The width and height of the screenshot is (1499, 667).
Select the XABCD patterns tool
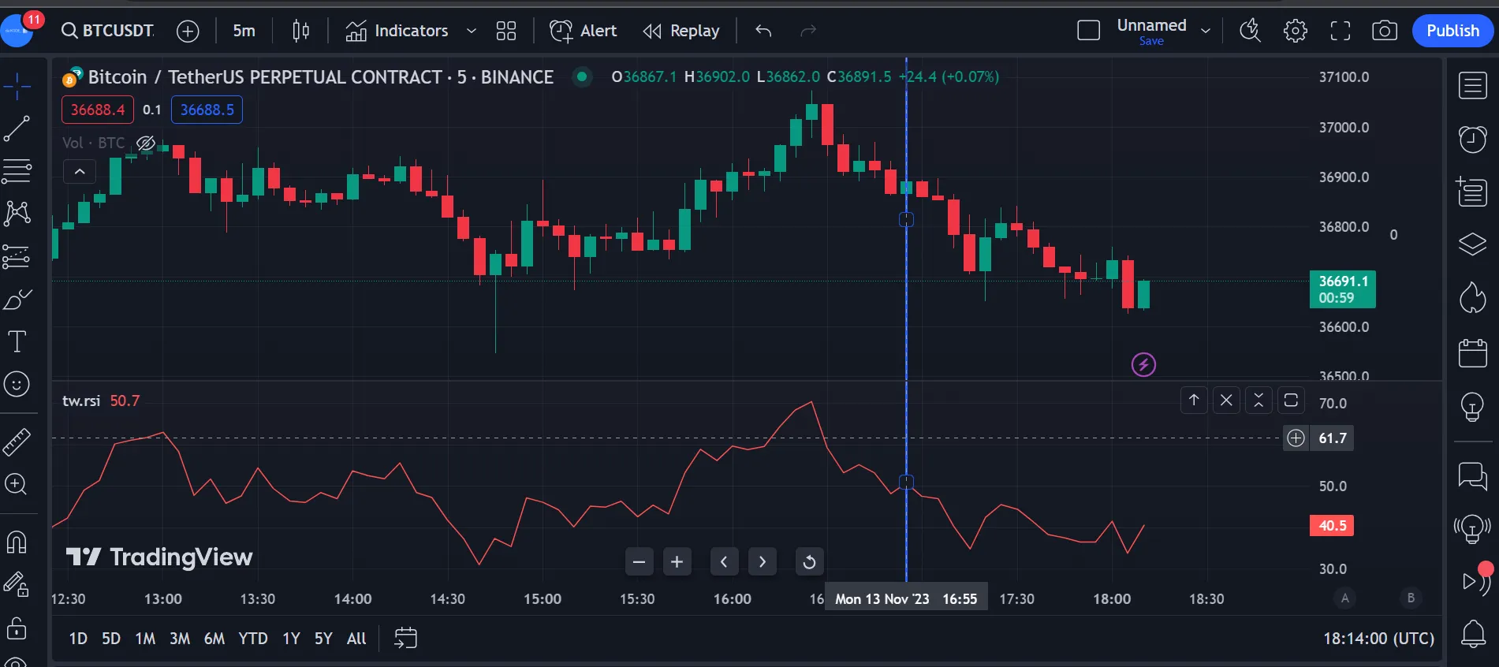[17, 213]
